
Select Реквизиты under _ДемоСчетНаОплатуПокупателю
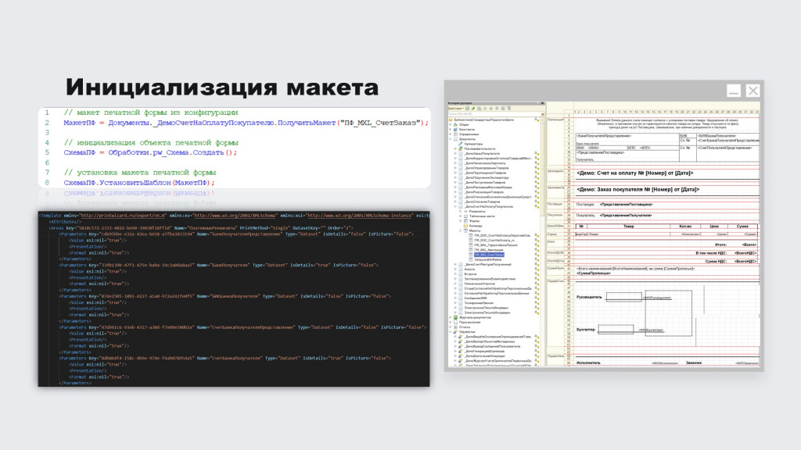[477, 211]
